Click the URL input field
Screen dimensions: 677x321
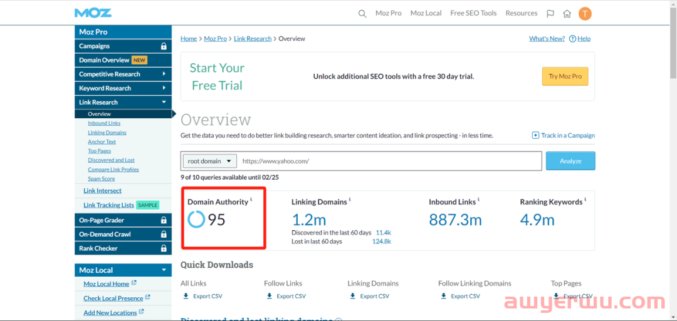389,161
